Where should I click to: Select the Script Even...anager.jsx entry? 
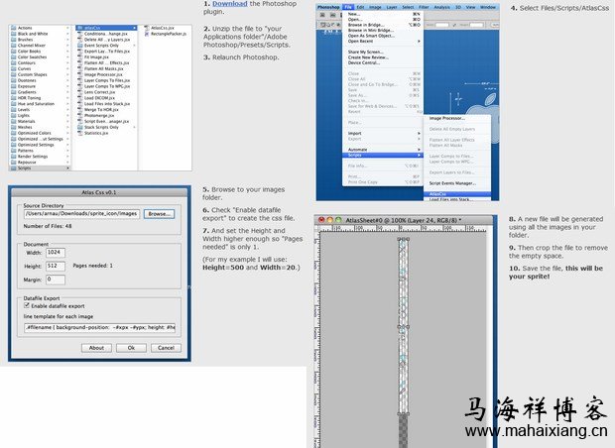click(104, 122)
